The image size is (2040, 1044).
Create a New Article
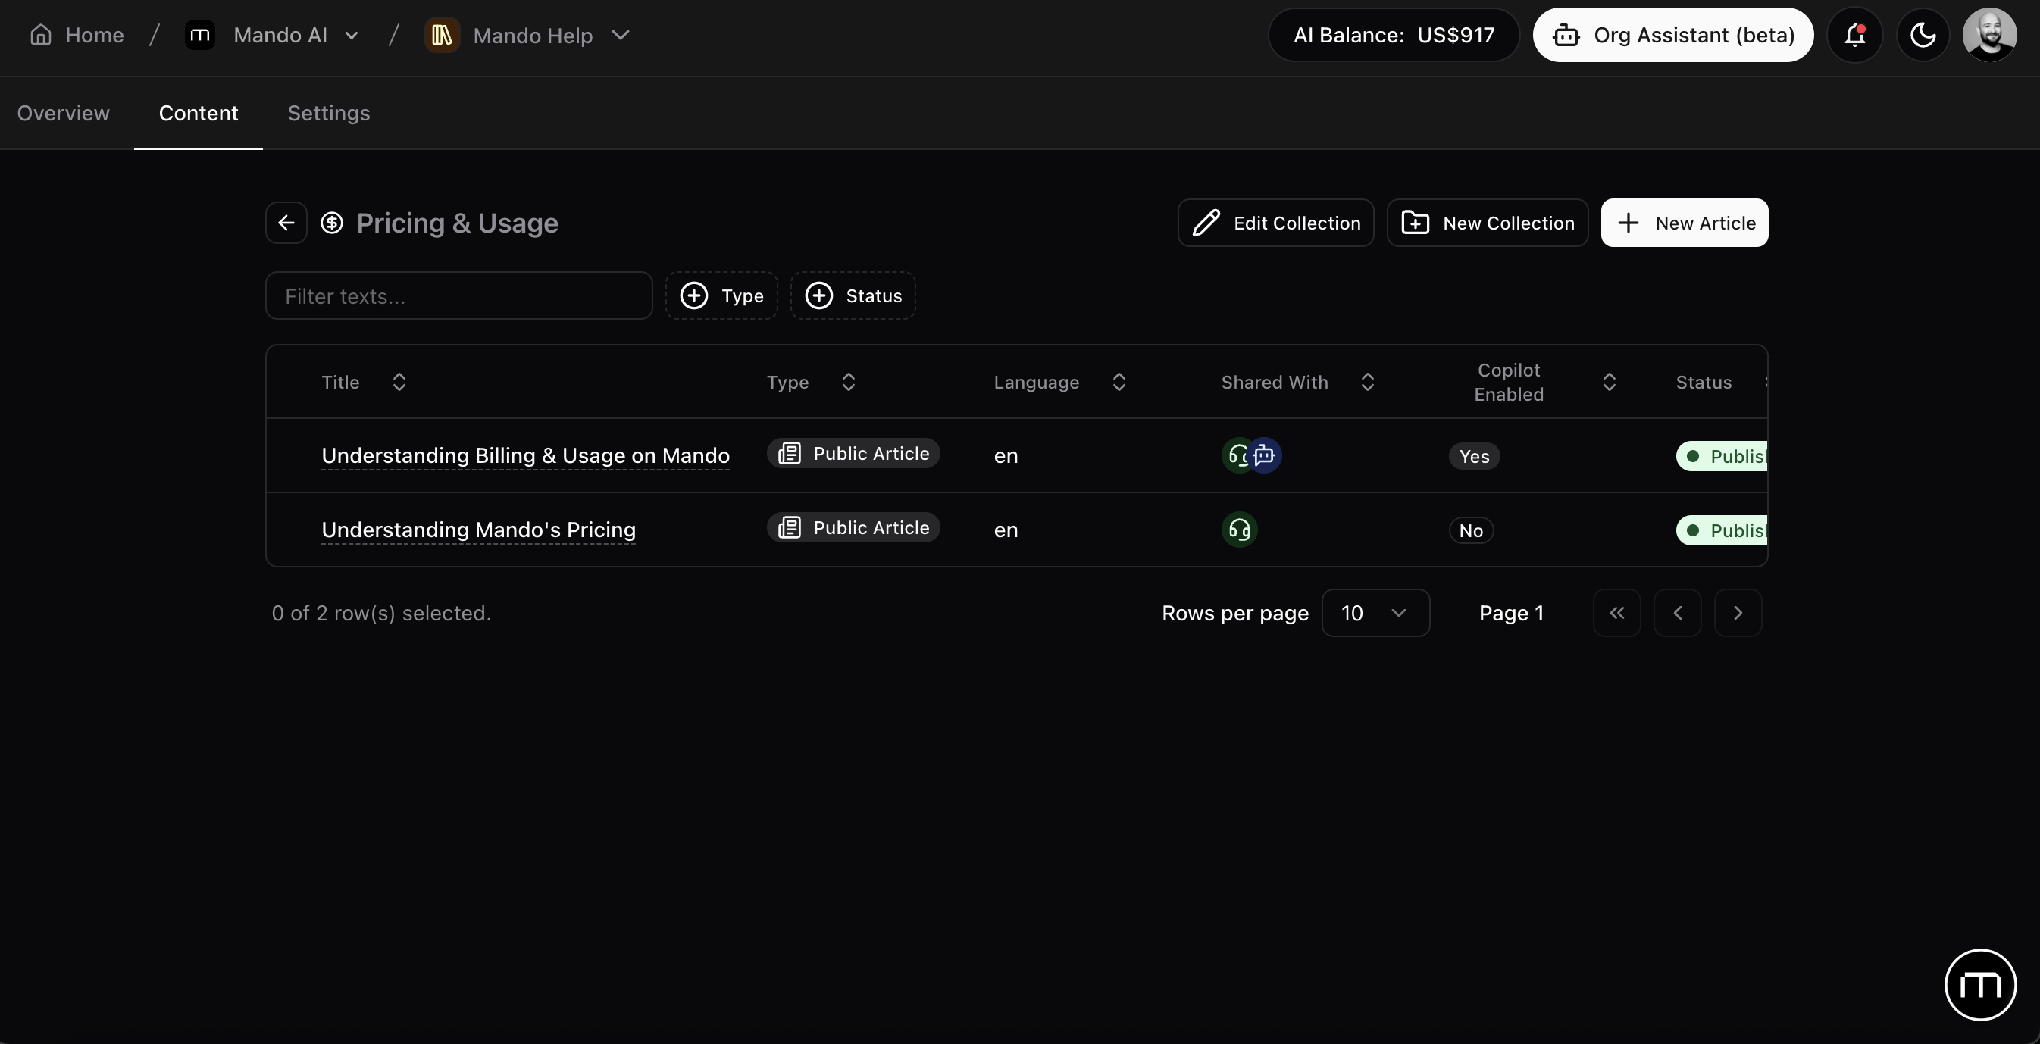pos(1684,223)
